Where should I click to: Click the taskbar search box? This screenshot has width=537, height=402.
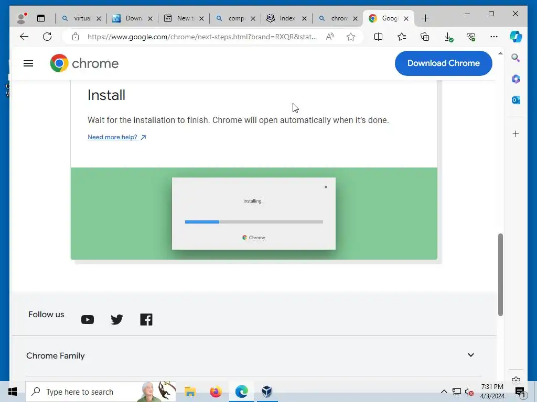(101, 392)
